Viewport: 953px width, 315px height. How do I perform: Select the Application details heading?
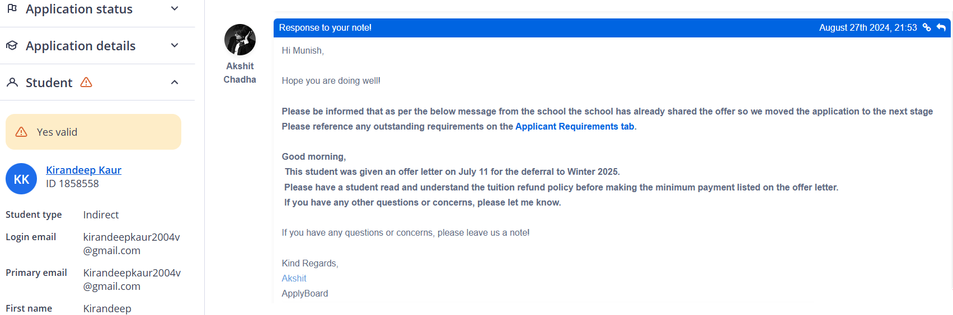click(x=81, y=46)
